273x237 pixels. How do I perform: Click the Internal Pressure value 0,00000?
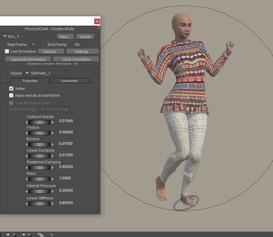pos(66,190)
